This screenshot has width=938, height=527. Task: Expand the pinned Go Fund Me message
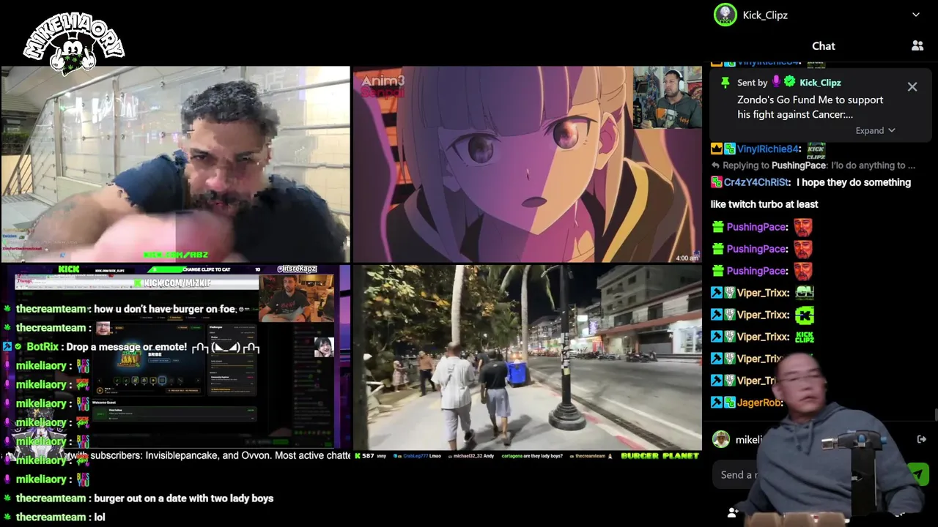point(875,130)
